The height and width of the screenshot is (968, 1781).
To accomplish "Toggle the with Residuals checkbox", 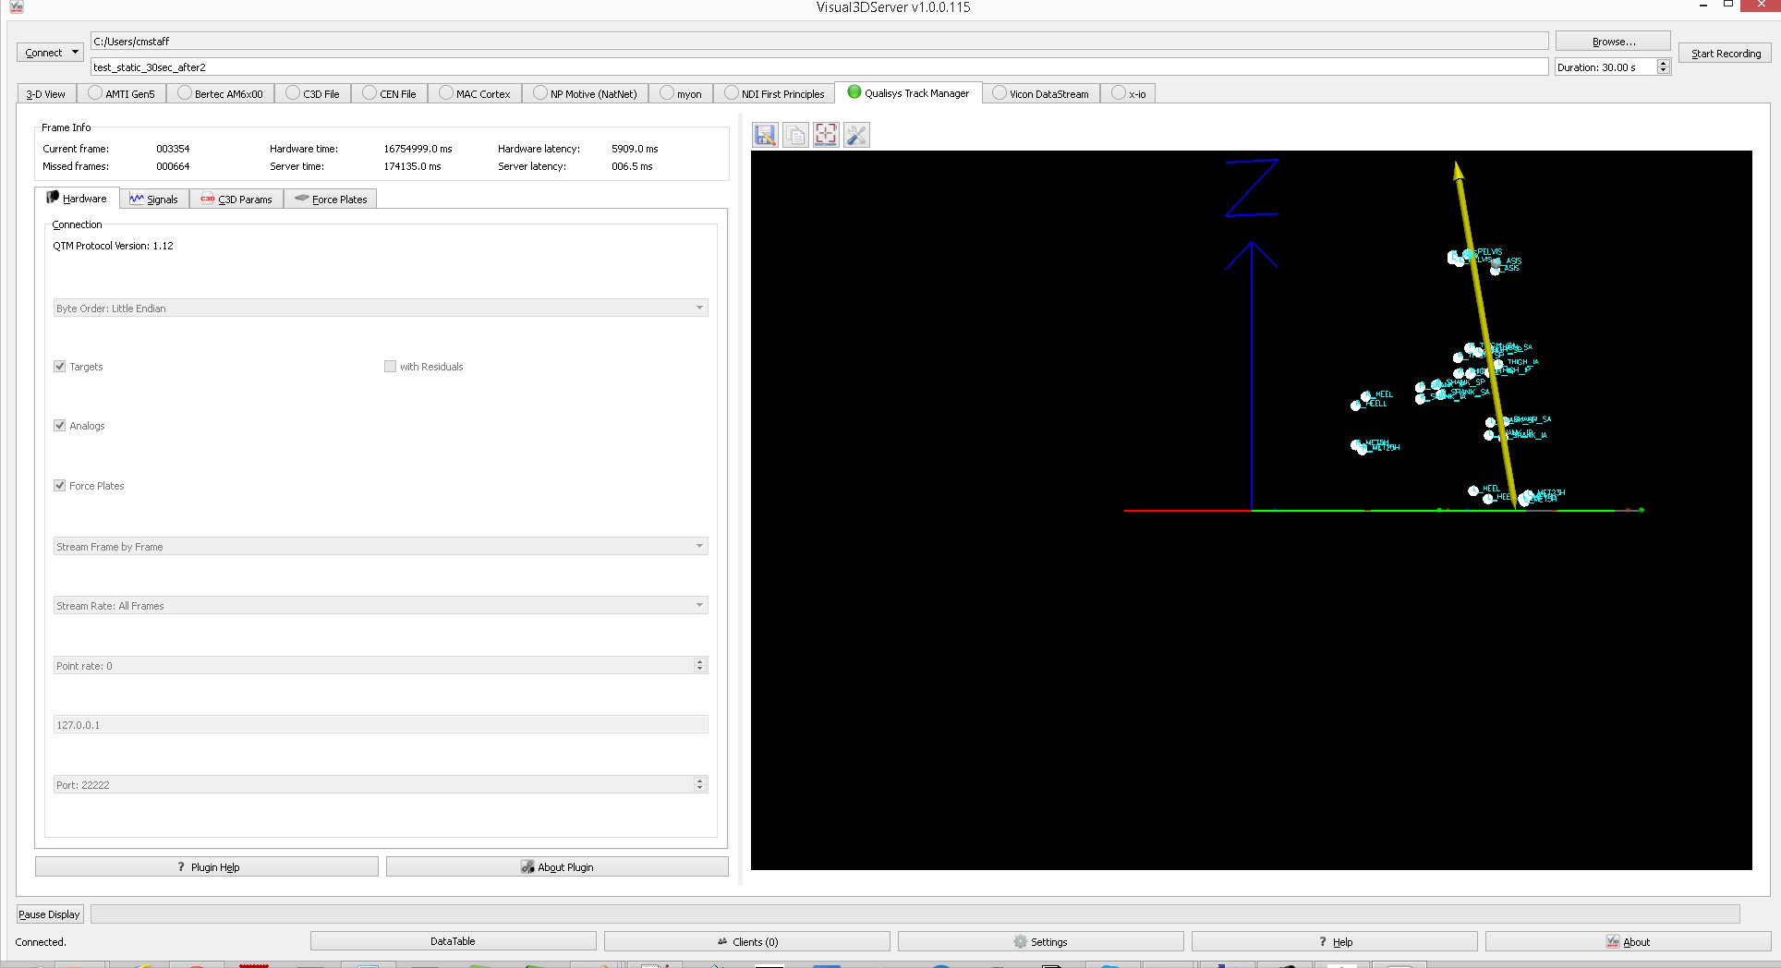I will point(390,366).
